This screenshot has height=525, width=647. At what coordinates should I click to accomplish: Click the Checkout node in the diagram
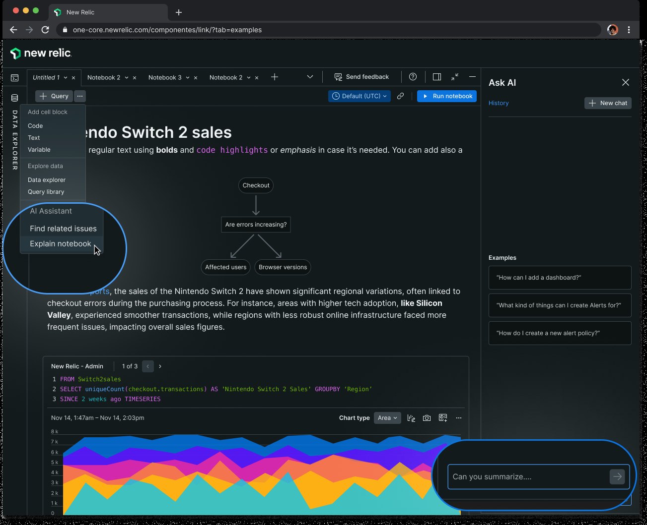click(x=256, y=185)
